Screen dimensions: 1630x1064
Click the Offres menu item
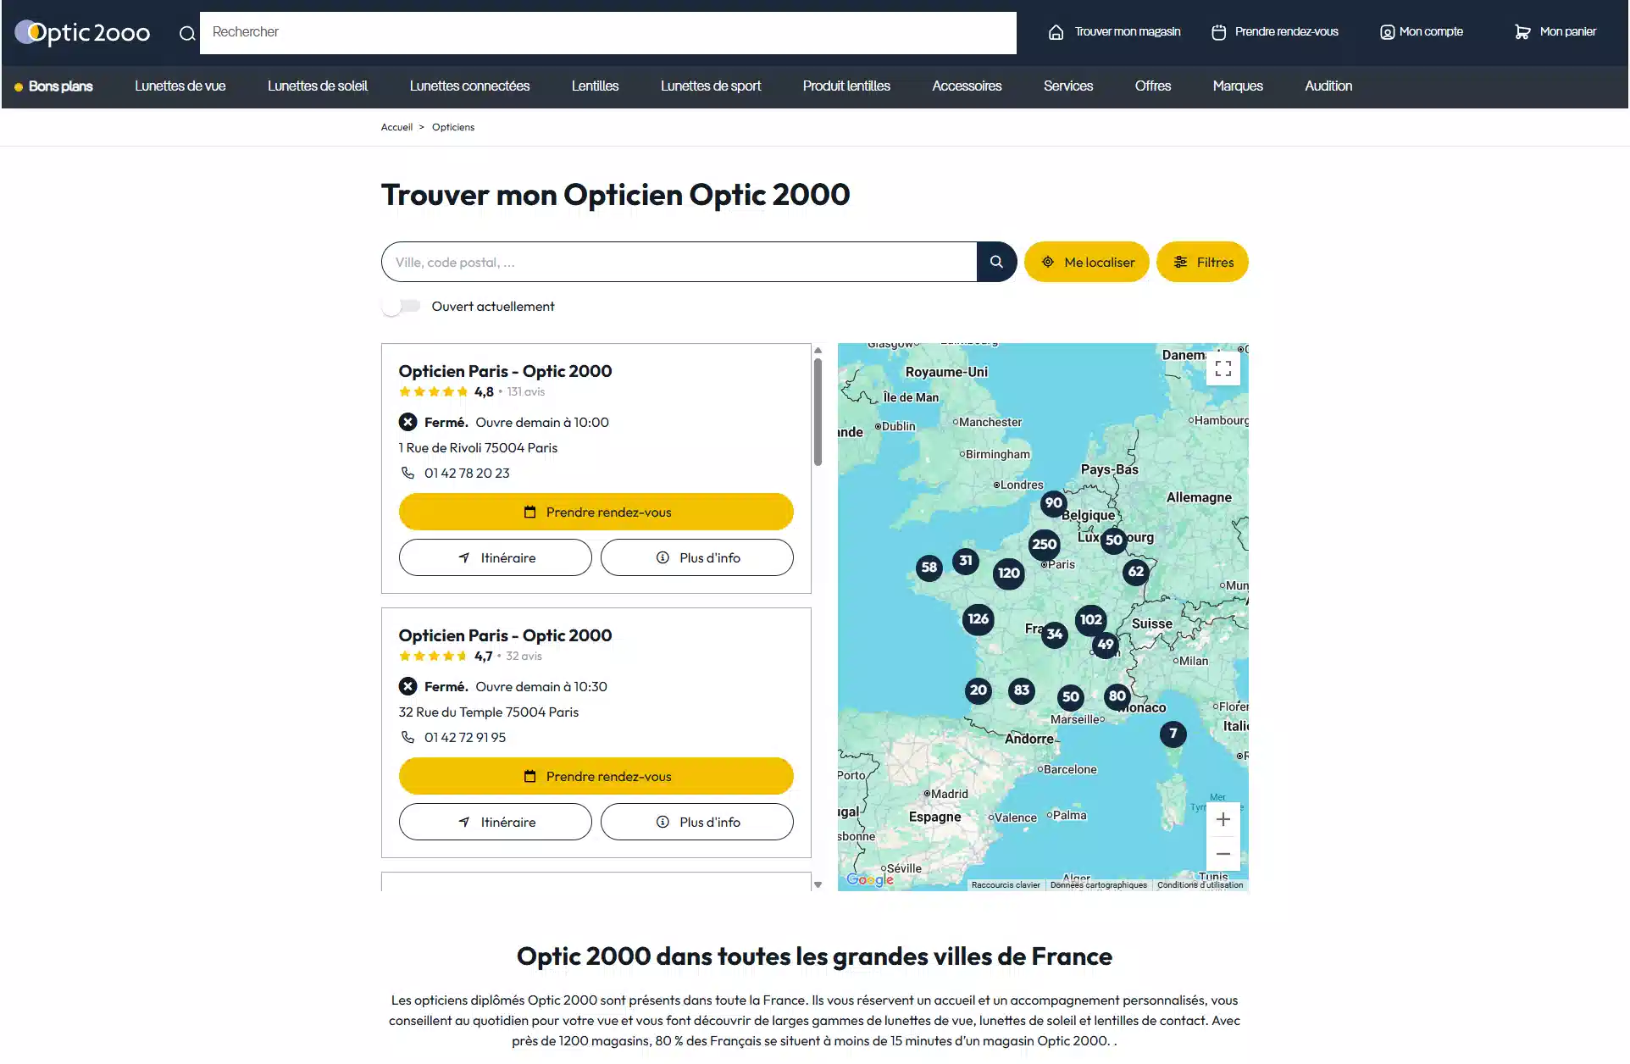(1153, 86)
